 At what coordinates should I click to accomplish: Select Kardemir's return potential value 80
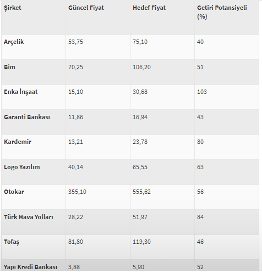(200, 142)
